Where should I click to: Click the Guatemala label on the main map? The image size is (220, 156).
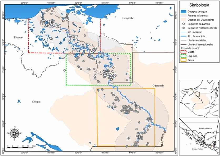(158, 86)
